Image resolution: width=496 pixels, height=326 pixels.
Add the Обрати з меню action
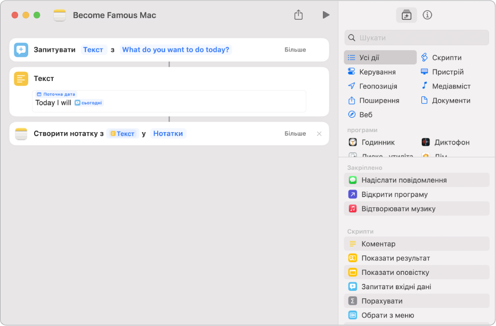pyautogui.click(x=417, y=315)
